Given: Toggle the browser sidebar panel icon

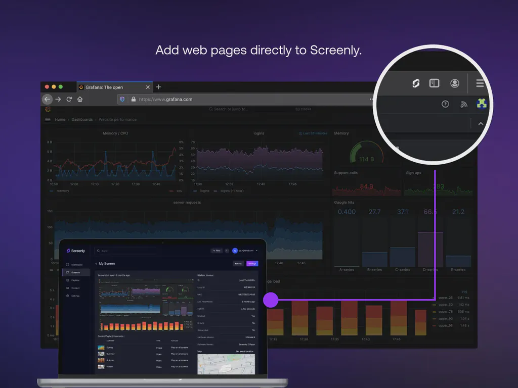Looking at the screenshot, I should (434, 83).
